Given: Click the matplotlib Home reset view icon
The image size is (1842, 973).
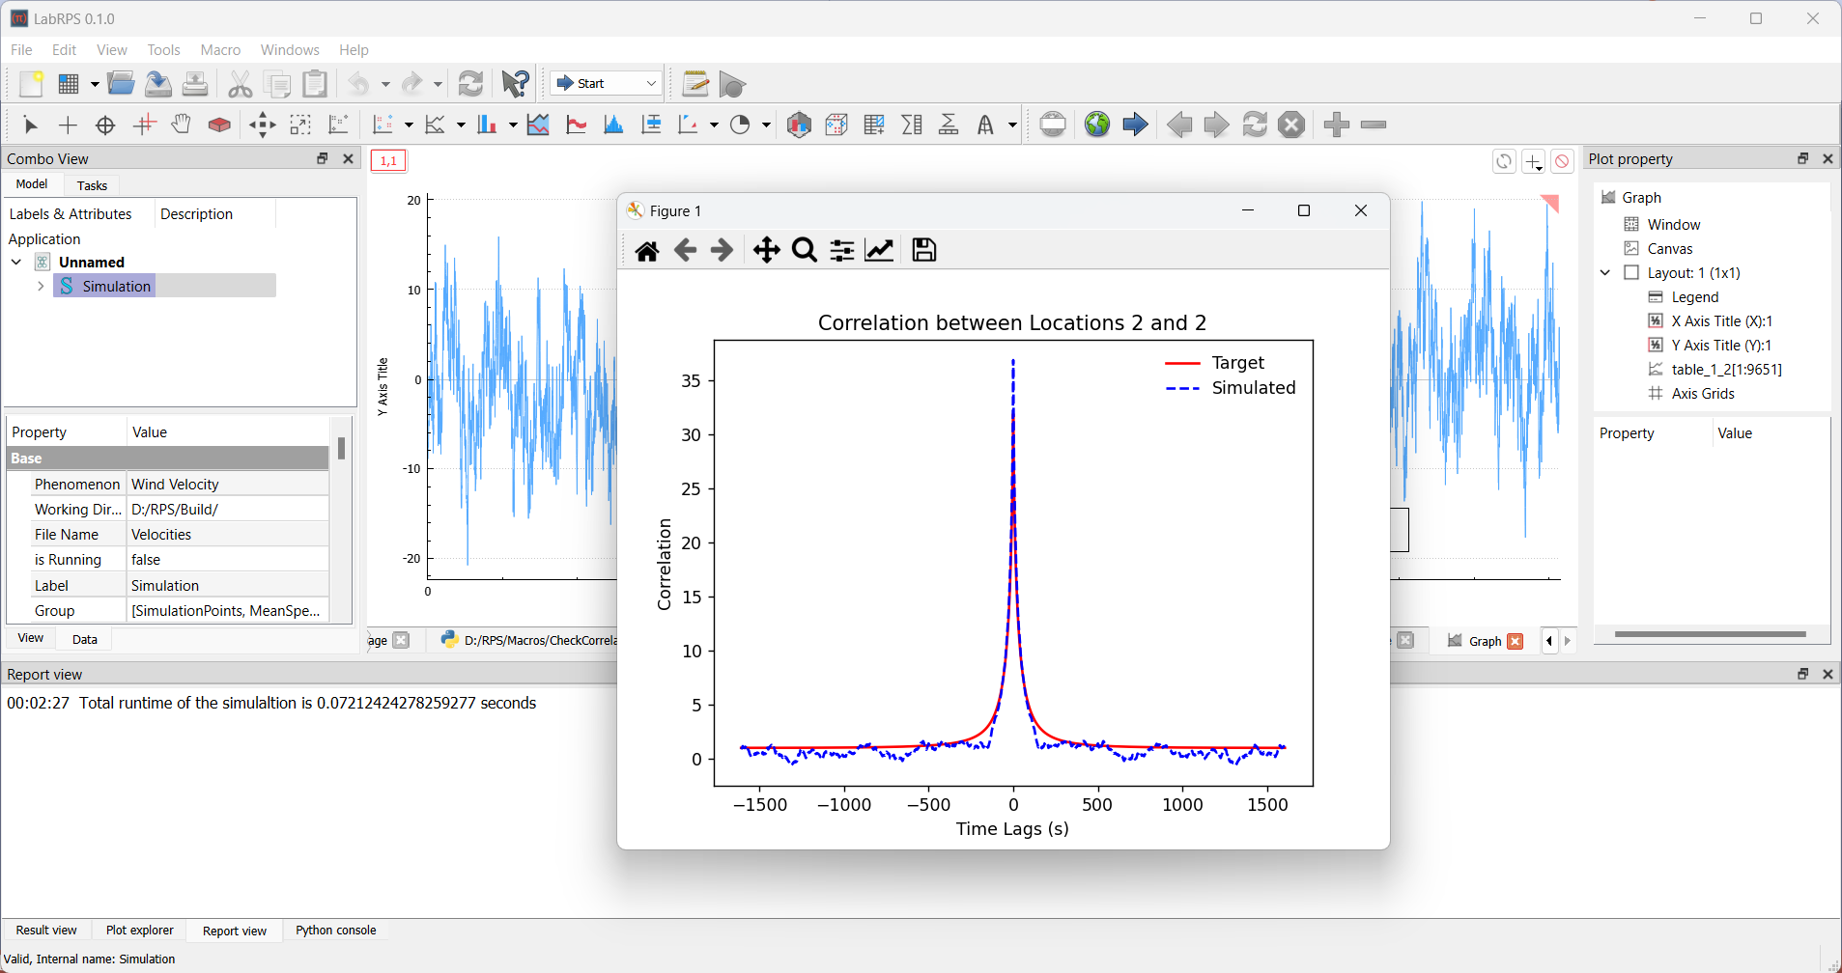Looking at the screenshot, I should (x=647, y=251).
